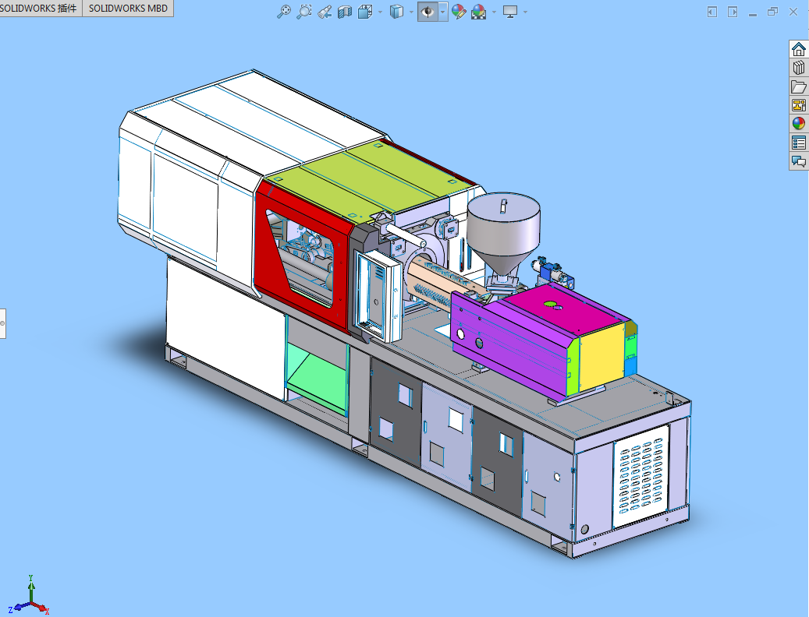Open the Custom Properties task pane tab
Image resolution: width=809 pixels, height=617 pixels.
click(798, 143)
